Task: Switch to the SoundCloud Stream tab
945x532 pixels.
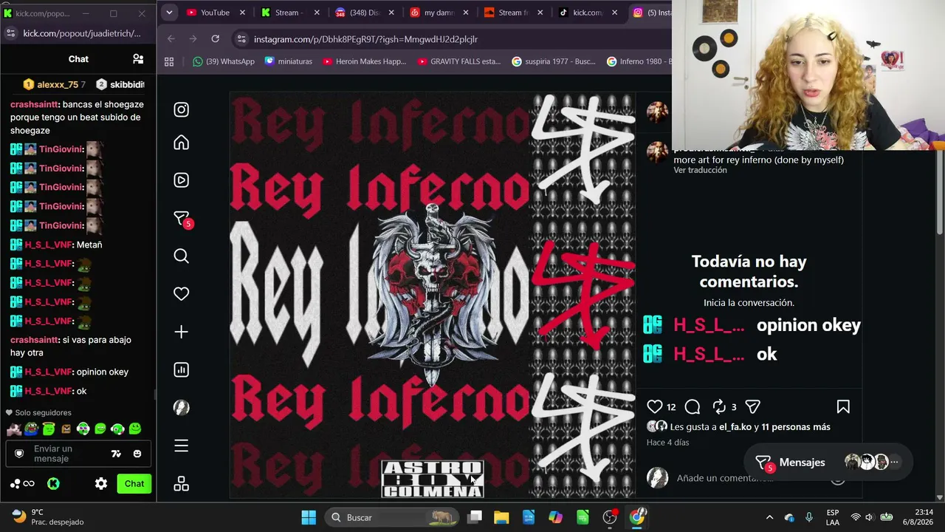Action: pyautogui.click(x=512, y=13)
